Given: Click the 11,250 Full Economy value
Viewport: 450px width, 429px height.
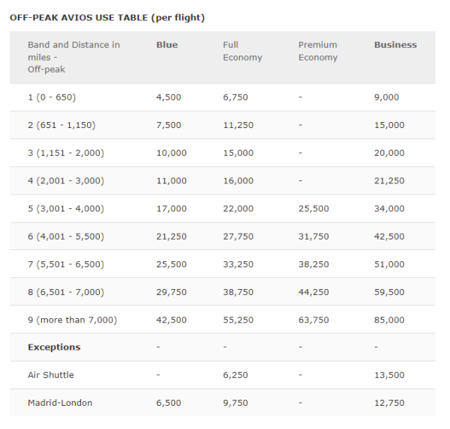Looking at the screenshot, I should coord(238,125).
